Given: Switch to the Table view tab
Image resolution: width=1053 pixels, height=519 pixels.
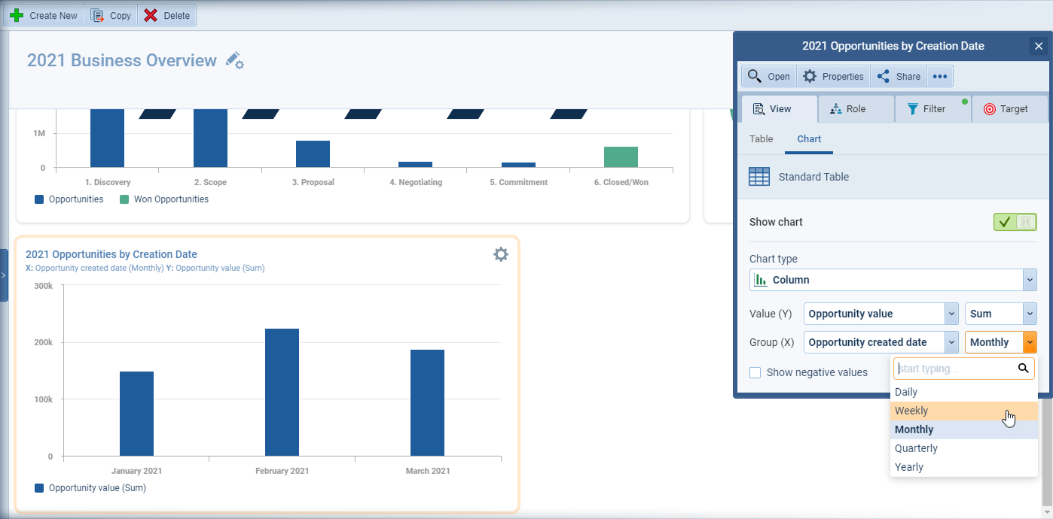Looking at the screenshot, I should pos(761,139).
